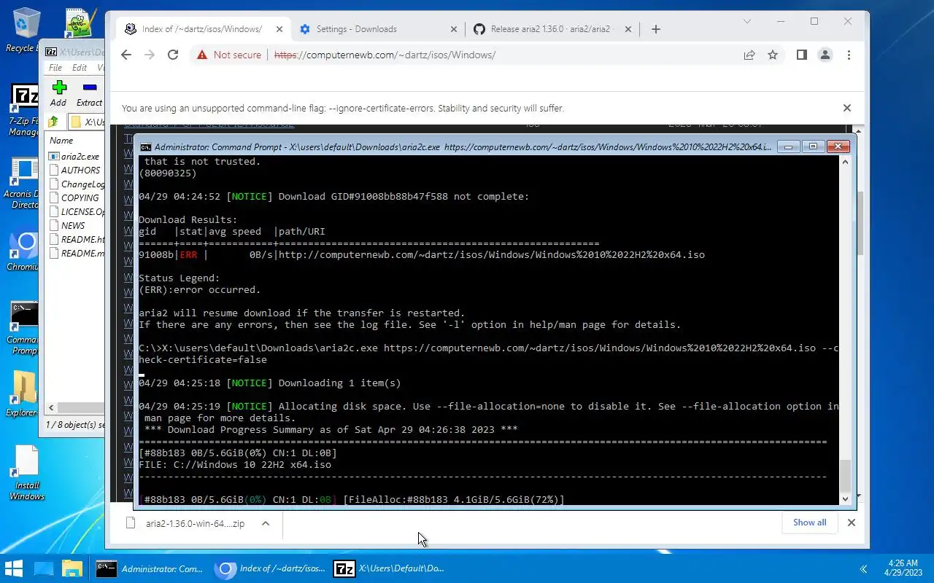
Task: Select the LICENSE.OpenSSL file in 7-Zip
Action: (77, 211)
